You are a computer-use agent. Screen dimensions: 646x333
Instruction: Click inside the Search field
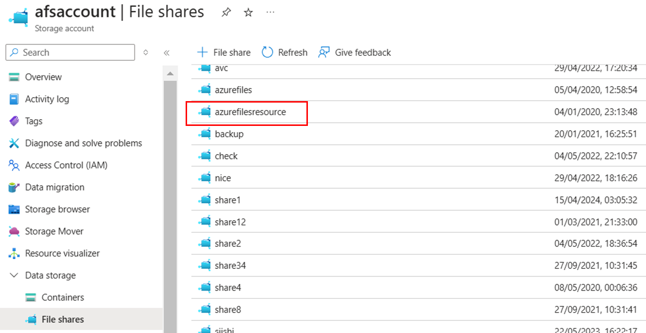point(70,53)
